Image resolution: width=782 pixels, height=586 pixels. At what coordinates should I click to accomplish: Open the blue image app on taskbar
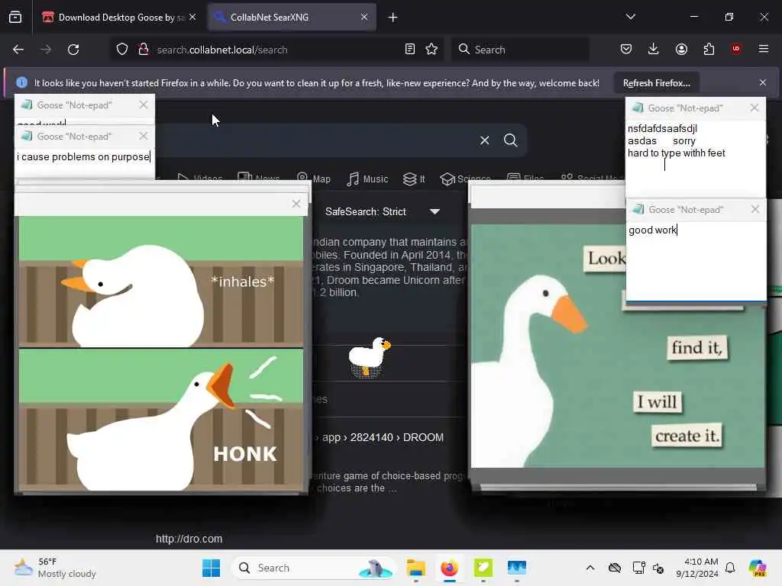pyautogui.click(x=517, y=568)
